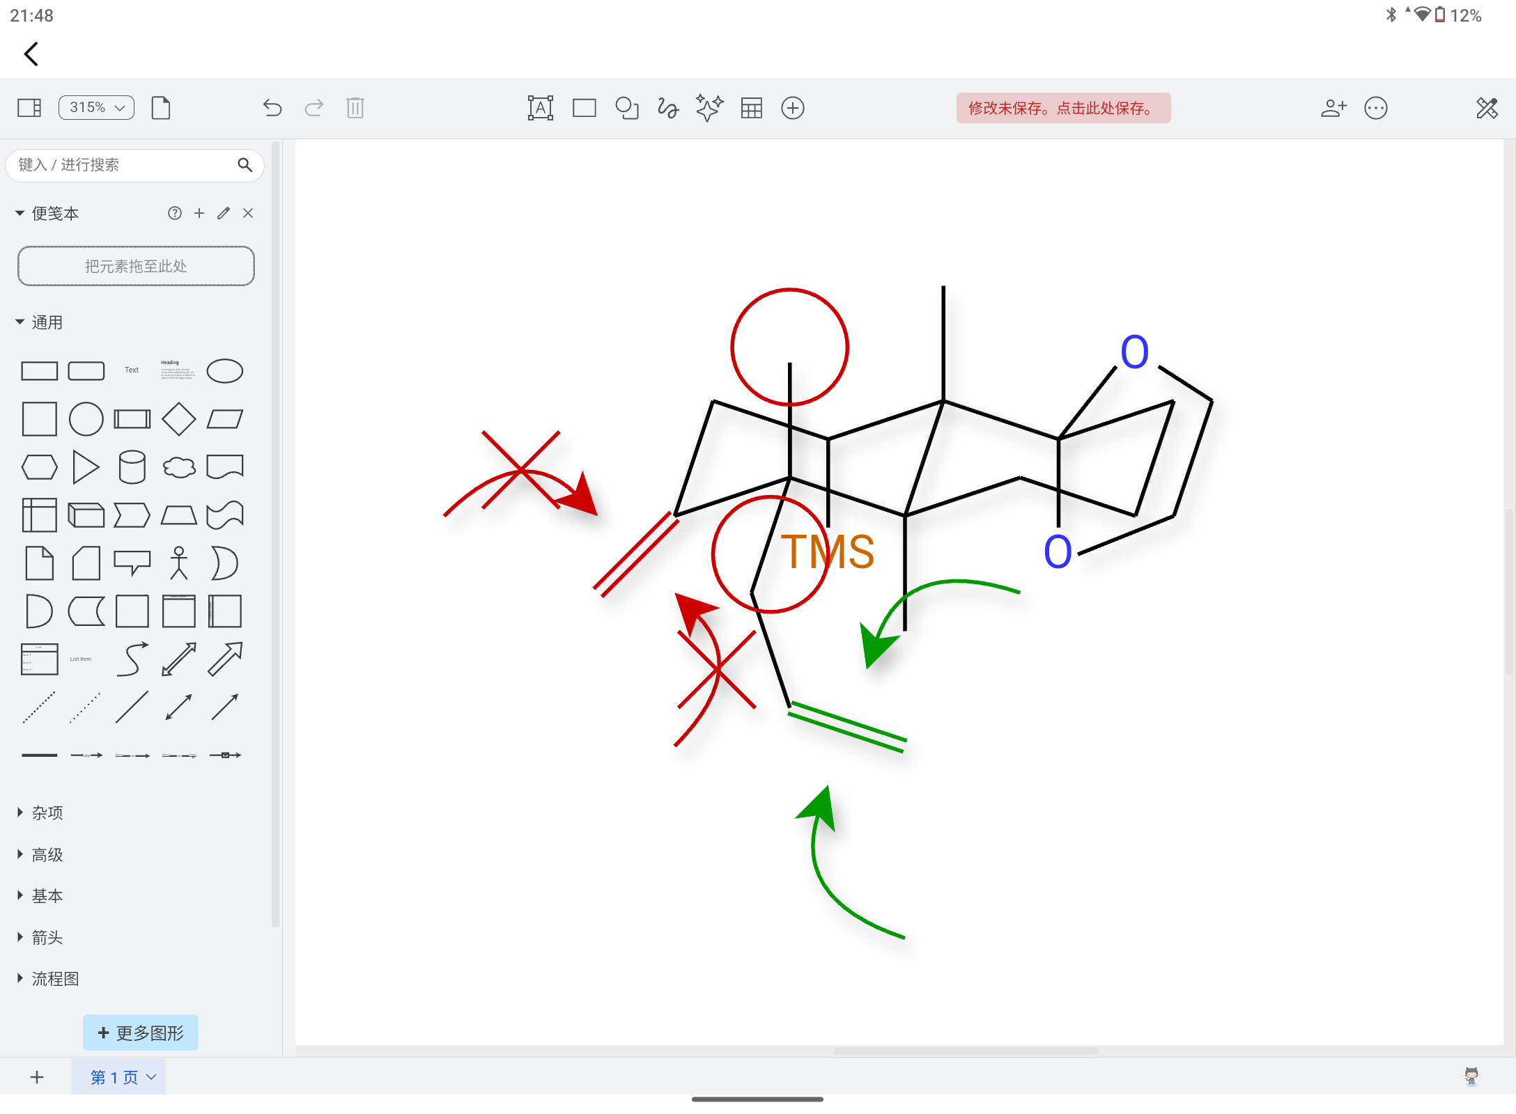Pick the callout speech bubble shape
1516x1114 pixels.
pos(132,563)
